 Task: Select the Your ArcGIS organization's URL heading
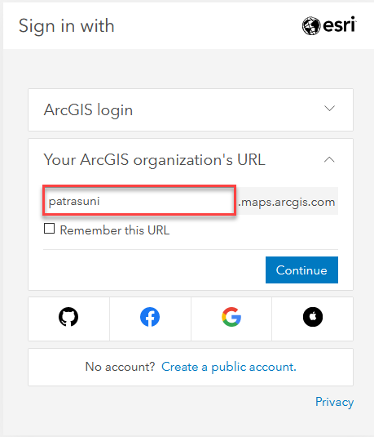click(x=154, y=160)
